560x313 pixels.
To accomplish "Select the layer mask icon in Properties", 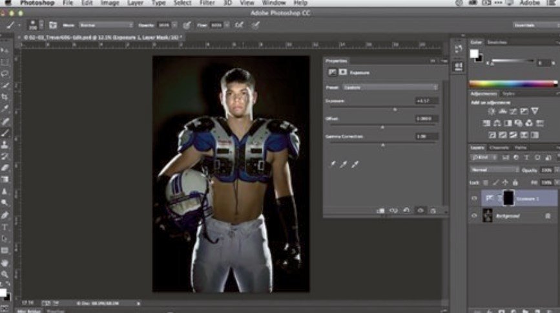I will pyautogui.click(x=343, y=72).
